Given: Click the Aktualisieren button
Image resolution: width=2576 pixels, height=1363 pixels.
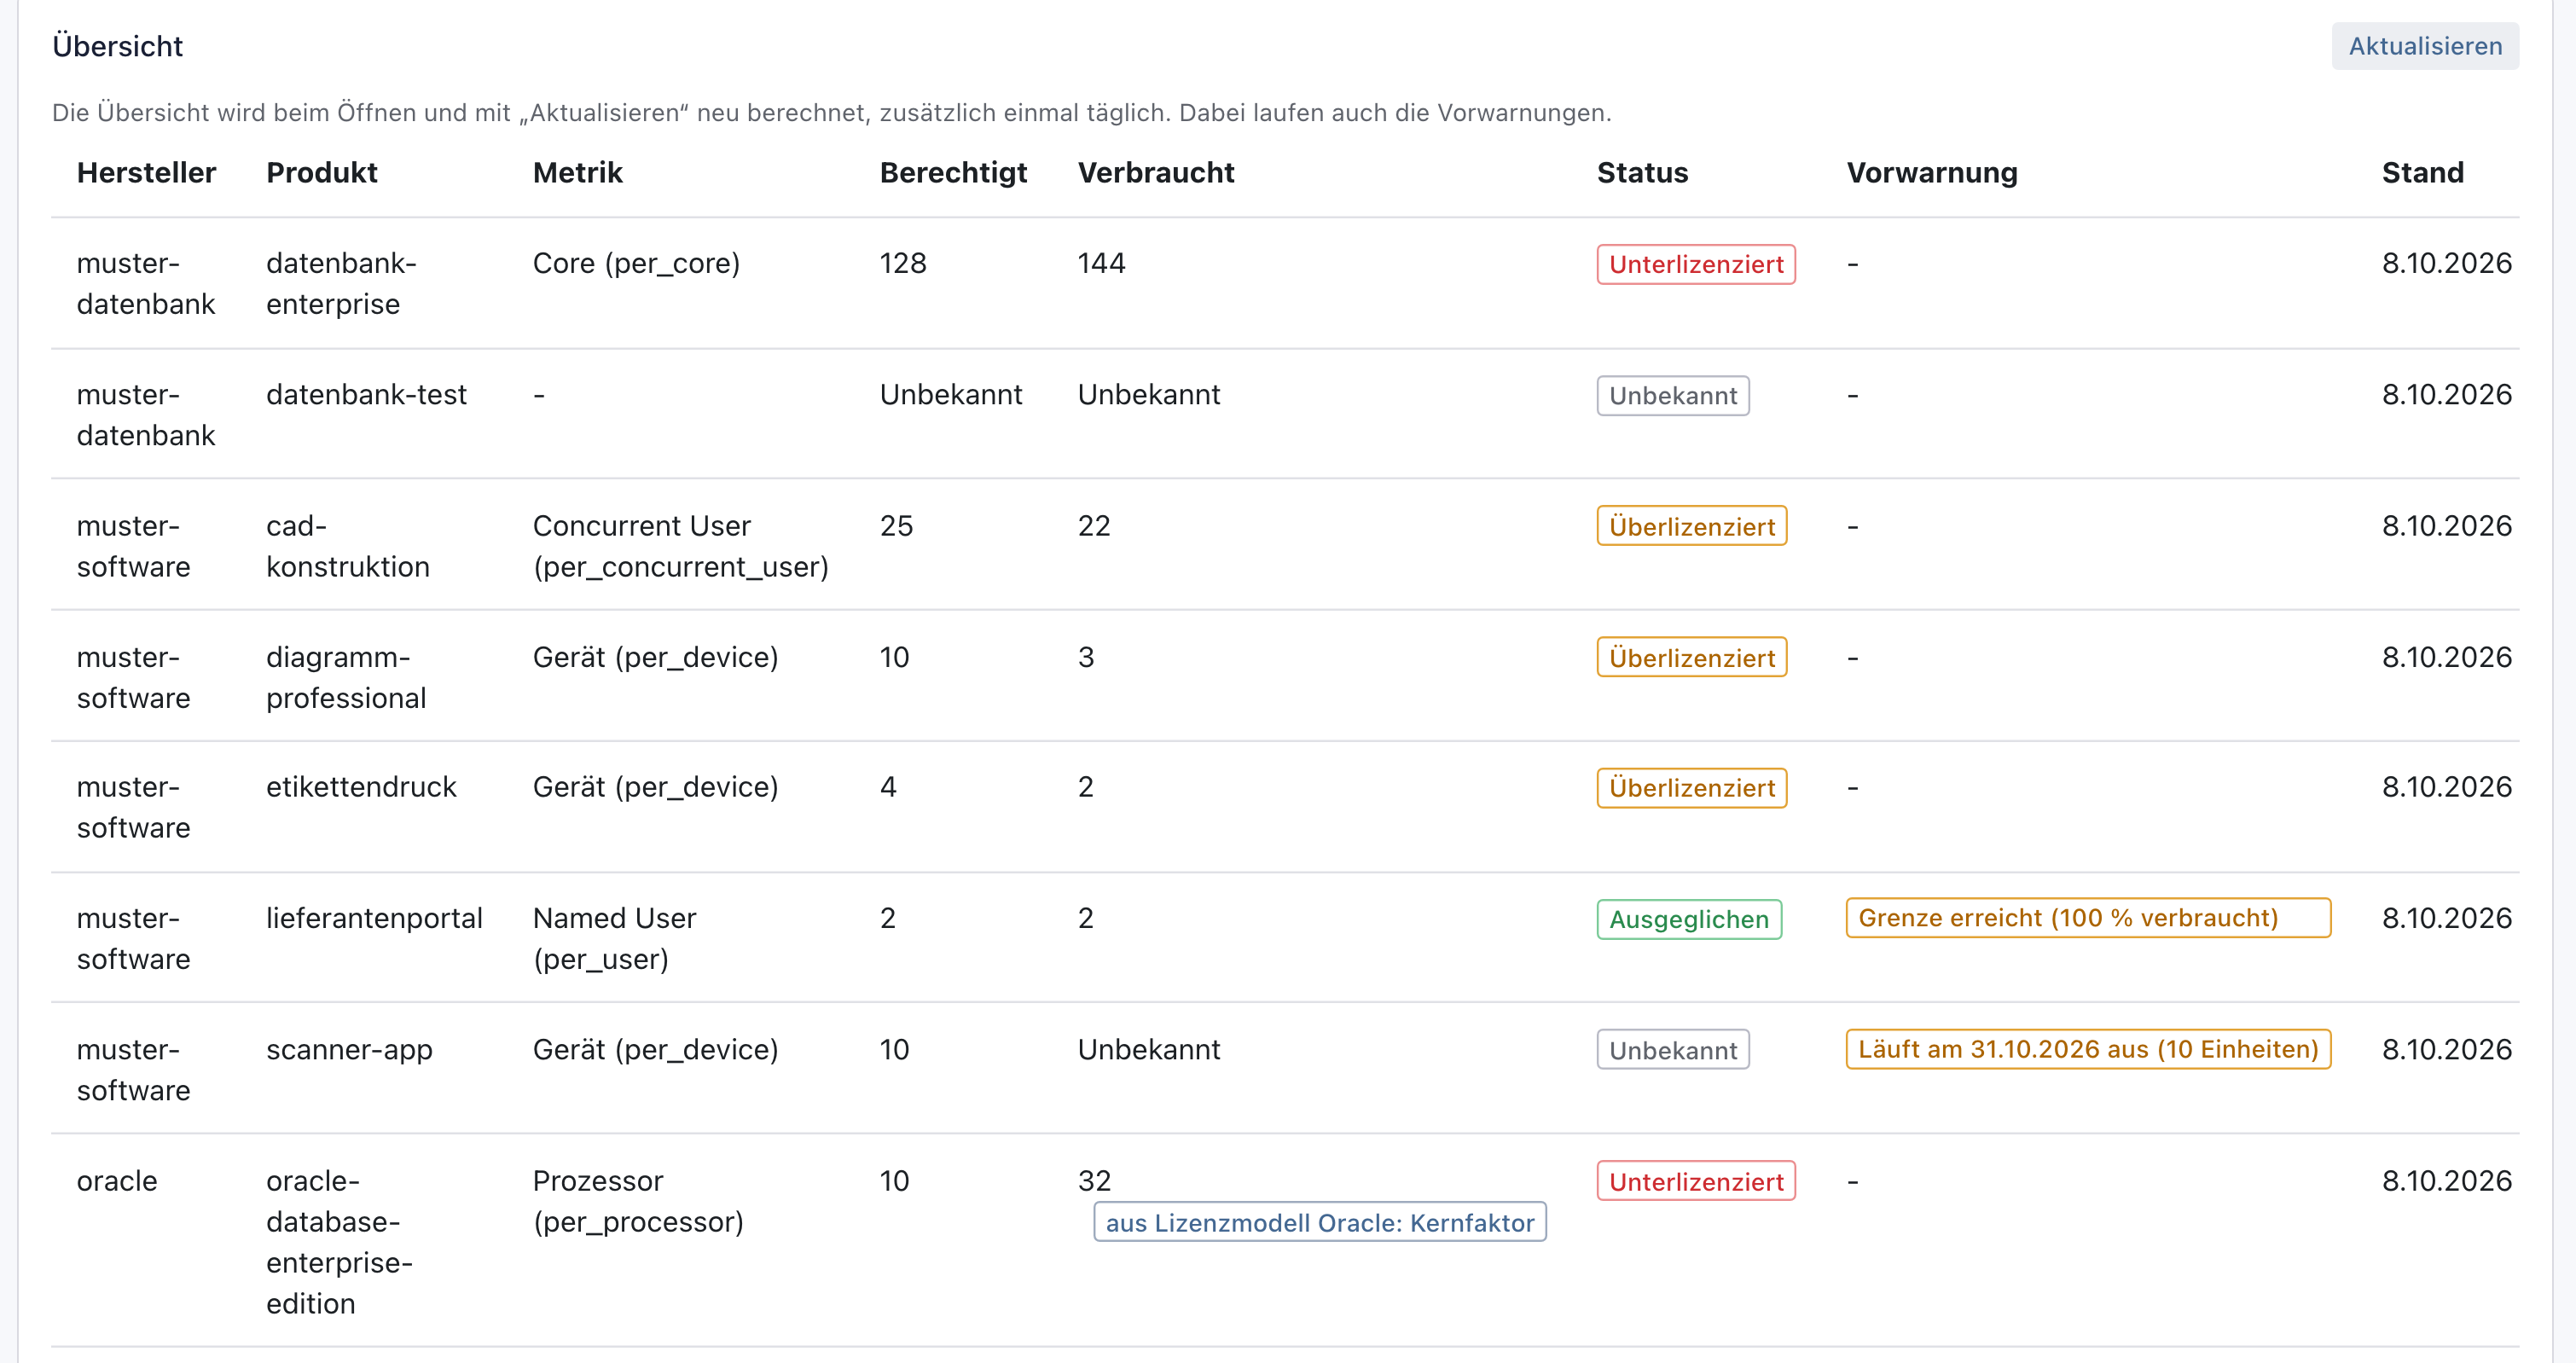Looking at the screenshot, I should tap(2424, 46).
